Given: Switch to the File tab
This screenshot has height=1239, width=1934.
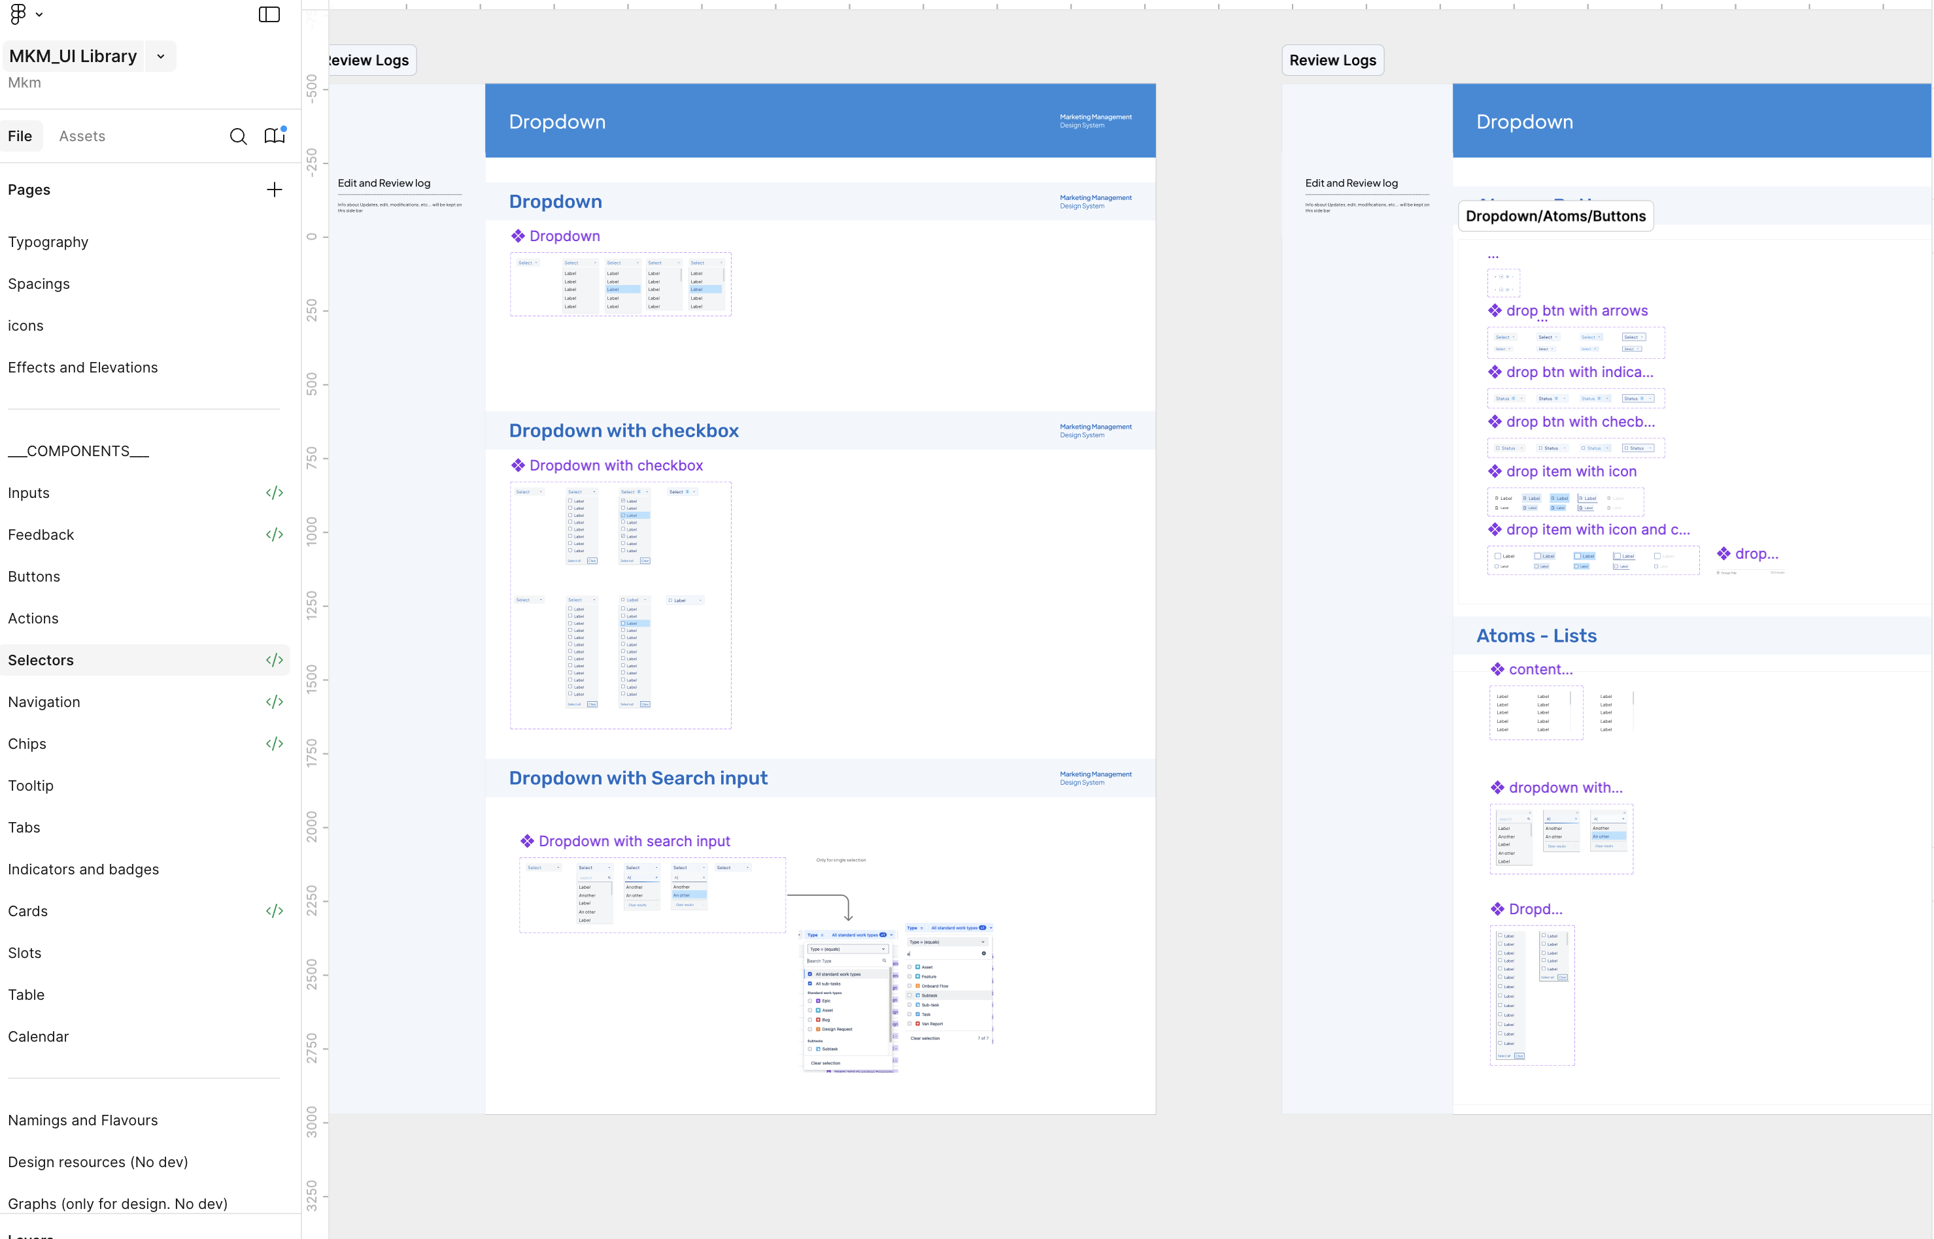Looking at the screenshot, I should coord(20,136).
